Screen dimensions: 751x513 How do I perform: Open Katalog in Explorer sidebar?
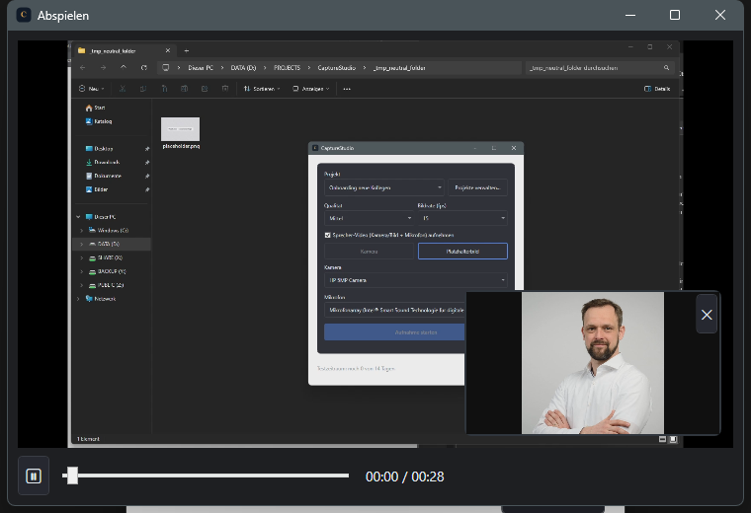tap(99, 121)
